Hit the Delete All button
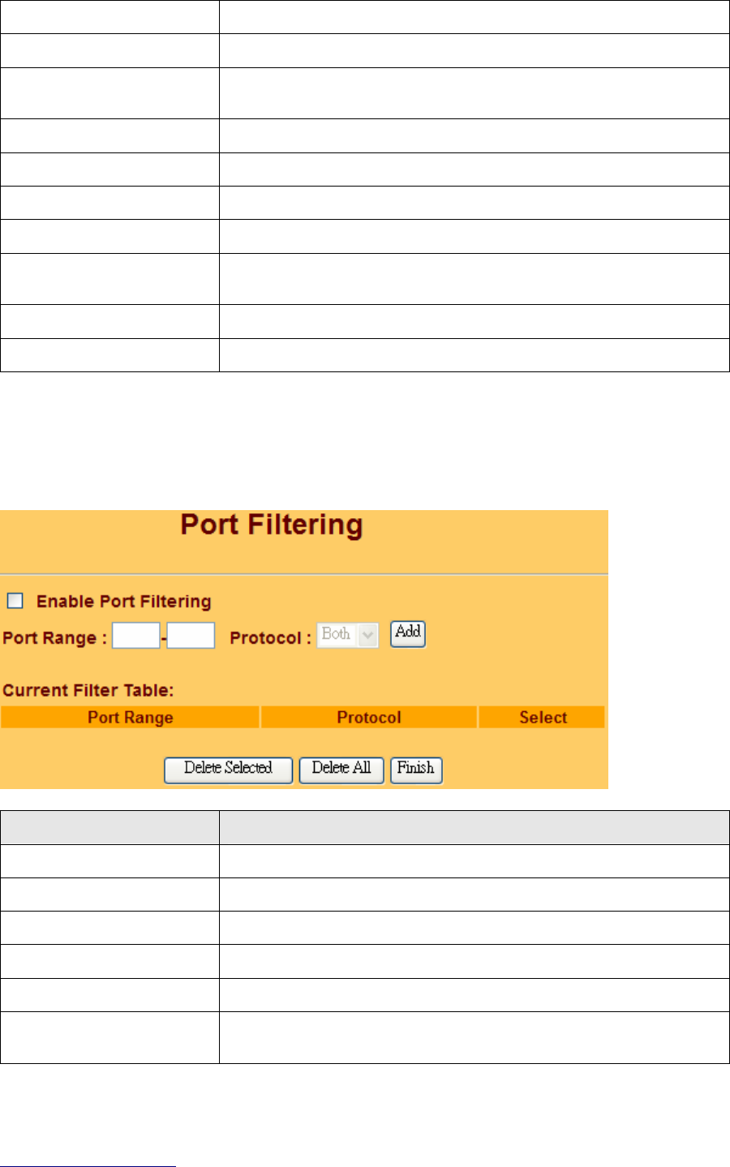Screen dimensions: 730x1167 341,769
